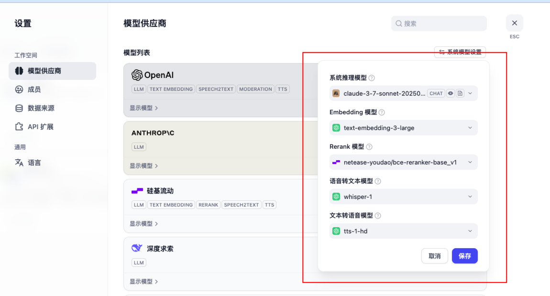
Task: Click the LLM tag on Anthropic card
Action: tap(139, 147)
